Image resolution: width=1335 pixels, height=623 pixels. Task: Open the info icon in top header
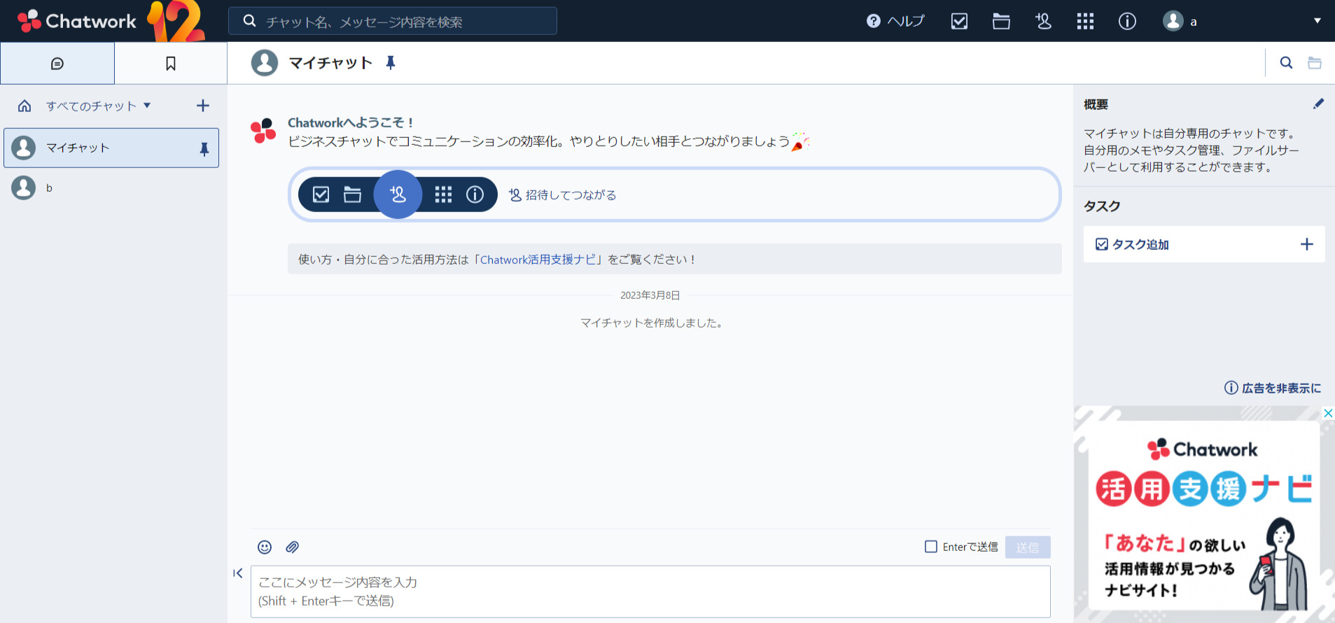[1127, 21]
